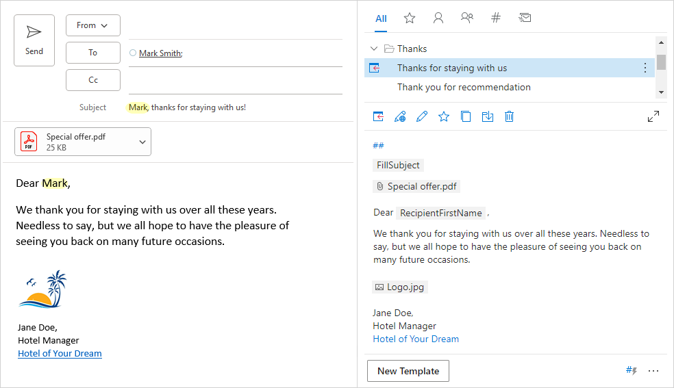The width and height of the screenshot is (674, 388).
Task: Expand the template preview pane
Action: coord(653,116)
